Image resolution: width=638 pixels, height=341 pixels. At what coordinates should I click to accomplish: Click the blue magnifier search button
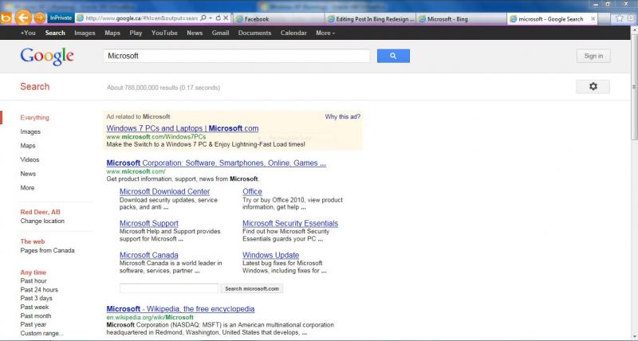[x=393, y=56]
